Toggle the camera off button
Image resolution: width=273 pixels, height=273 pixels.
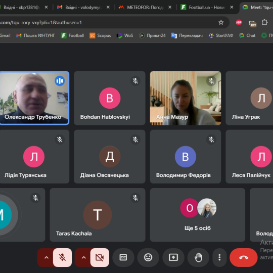(100, 257)
